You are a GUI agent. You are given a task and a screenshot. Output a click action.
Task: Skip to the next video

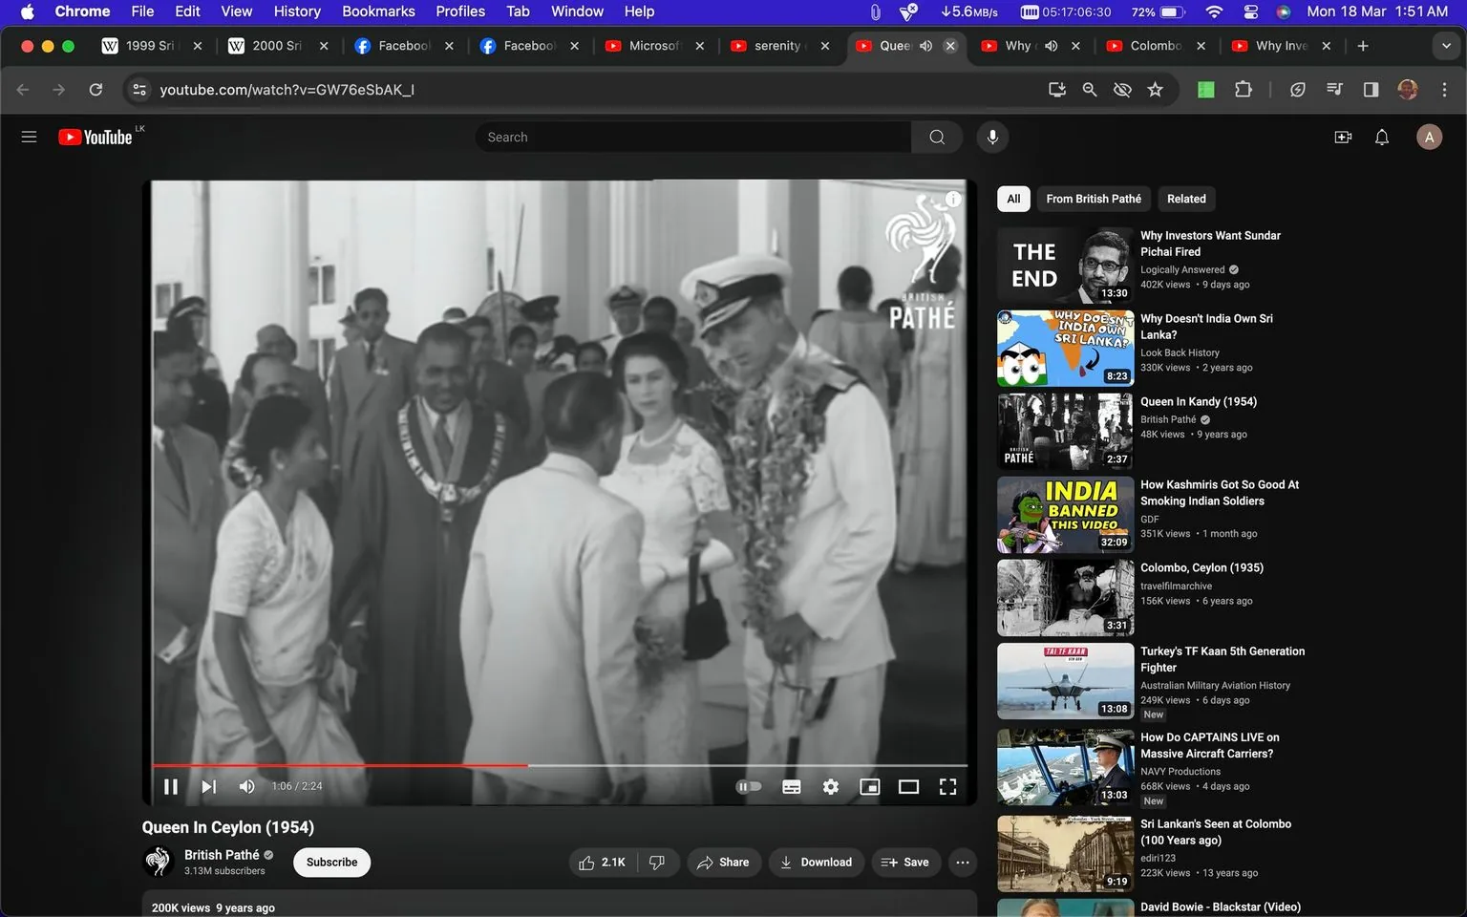click(x=208, y=786)
